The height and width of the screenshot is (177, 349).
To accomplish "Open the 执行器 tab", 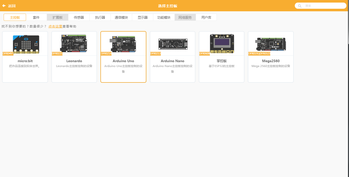I will tap(100, 17).
